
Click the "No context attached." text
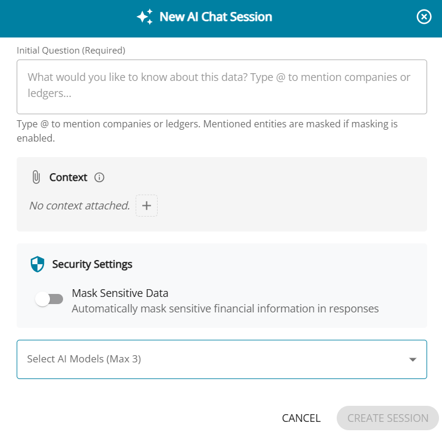tap(79, 206)
